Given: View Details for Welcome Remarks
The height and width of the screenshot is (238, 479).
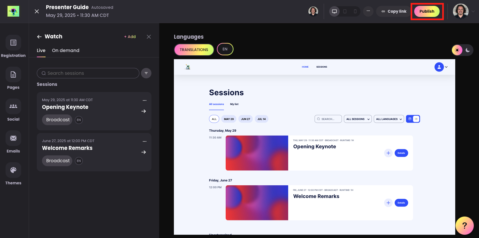Looking at the screenshot, I should coord(401,203).
